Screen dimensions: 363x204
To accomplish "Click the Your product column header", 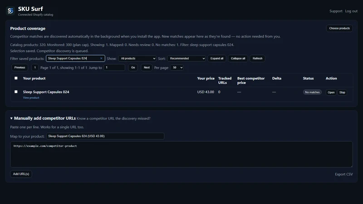I will (x=34, y=78).
